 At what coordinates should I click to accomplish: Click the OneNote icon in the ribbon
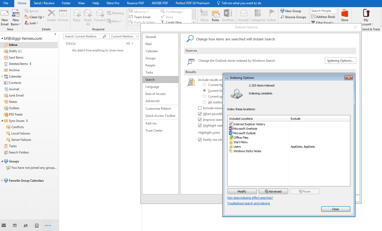pyautogui.click(x=228, y=15)
